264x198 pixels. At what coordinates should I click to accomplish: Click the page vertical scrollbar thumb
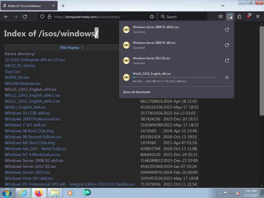[262, 71]
